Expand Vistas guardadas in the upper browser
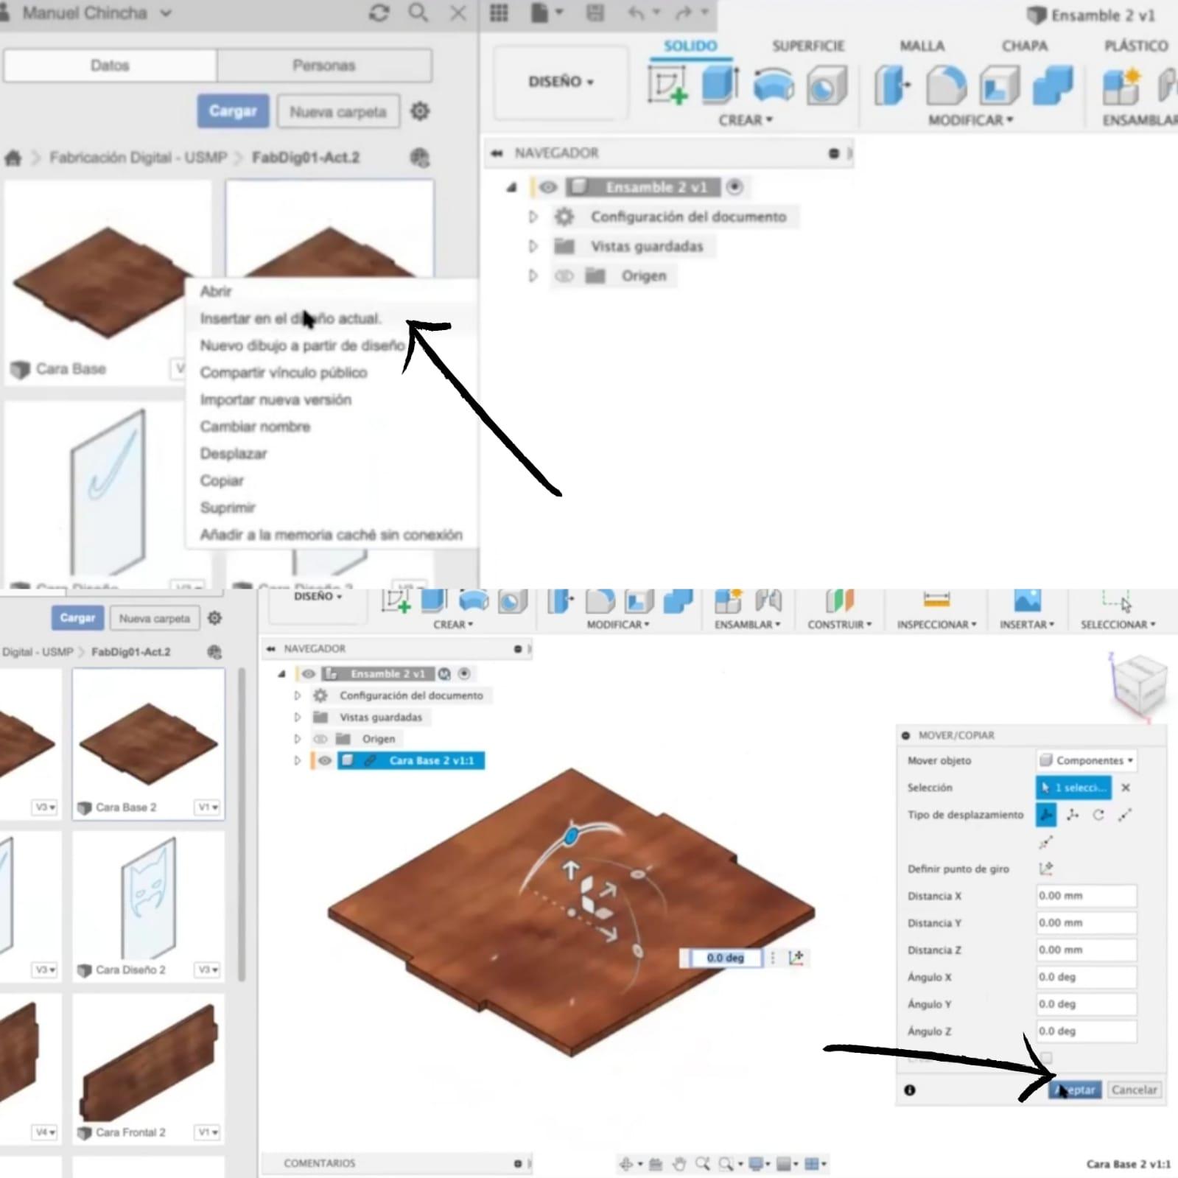1178x1178 pixels. (533, 246)
